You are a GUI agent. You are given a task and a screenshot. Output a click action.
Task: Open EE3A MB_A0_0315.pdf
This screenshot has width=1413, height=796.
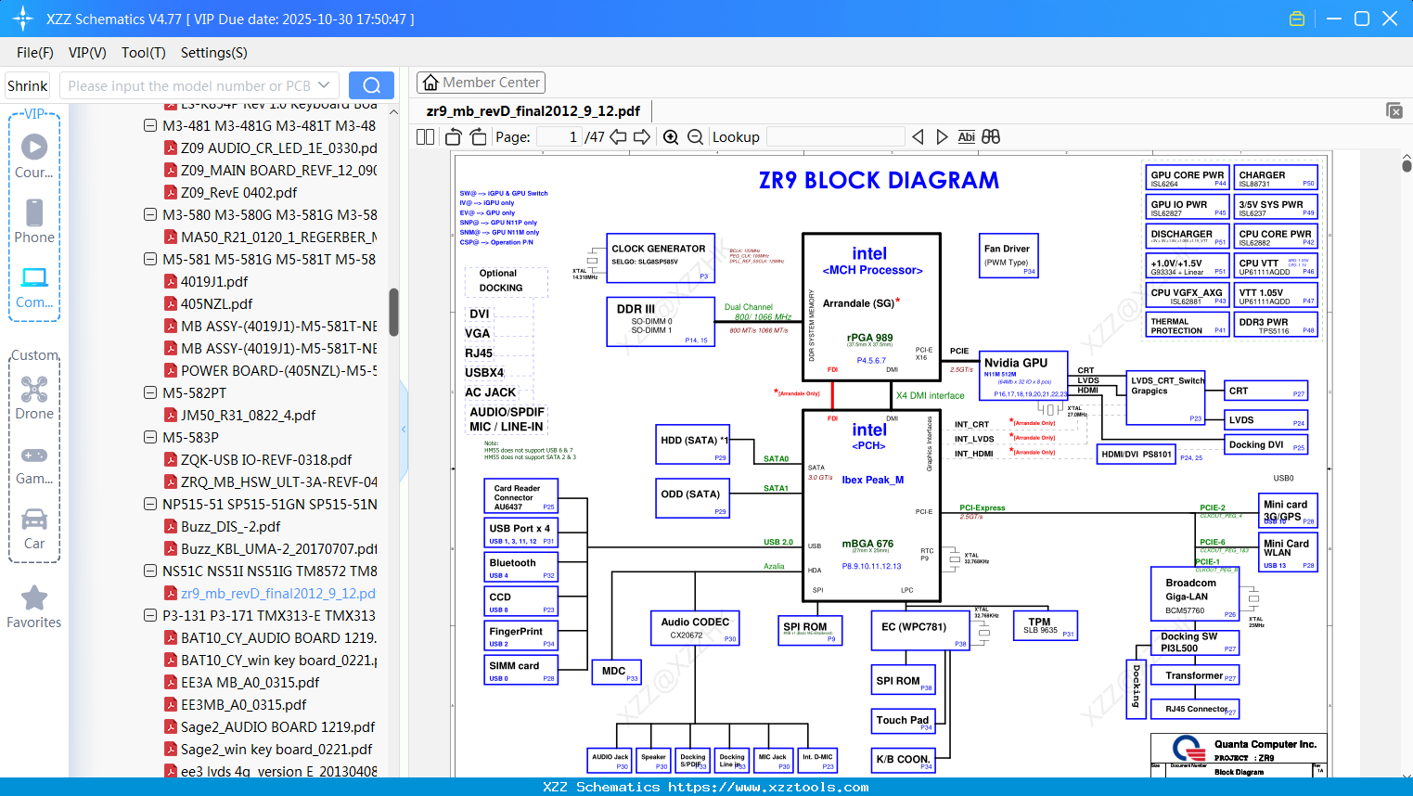tap(250, 682)
